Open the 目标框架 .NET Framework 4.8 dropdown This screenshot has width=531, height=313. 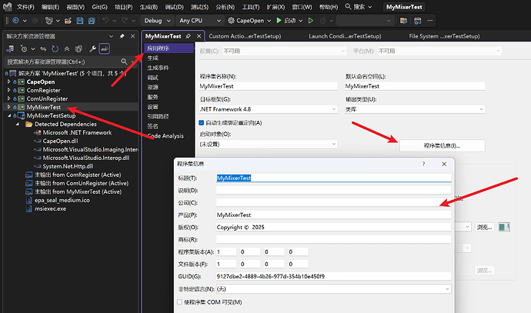pos(268,109)
